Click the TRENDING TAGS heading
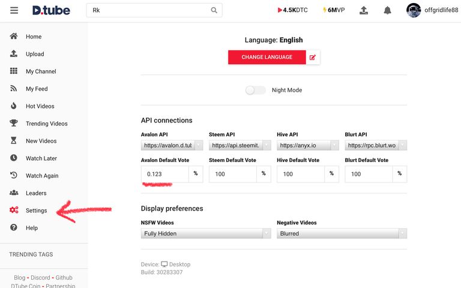 pos(31,254)
